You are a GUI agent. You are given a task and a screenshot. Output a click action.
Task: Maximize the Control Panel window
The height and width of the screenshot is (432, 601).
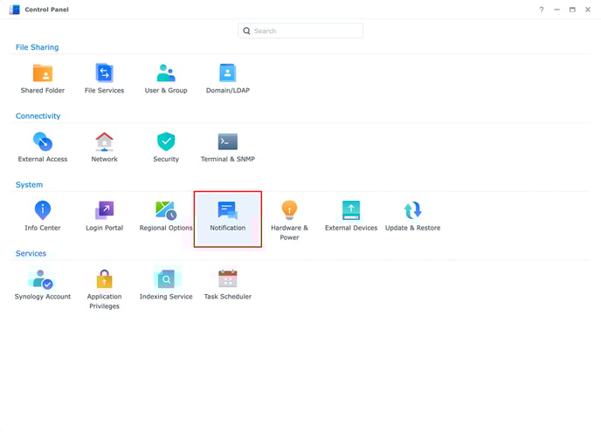pos(572,10)
